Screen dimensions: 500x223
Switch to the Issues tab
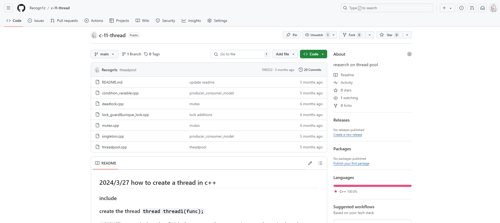(36, 21)
